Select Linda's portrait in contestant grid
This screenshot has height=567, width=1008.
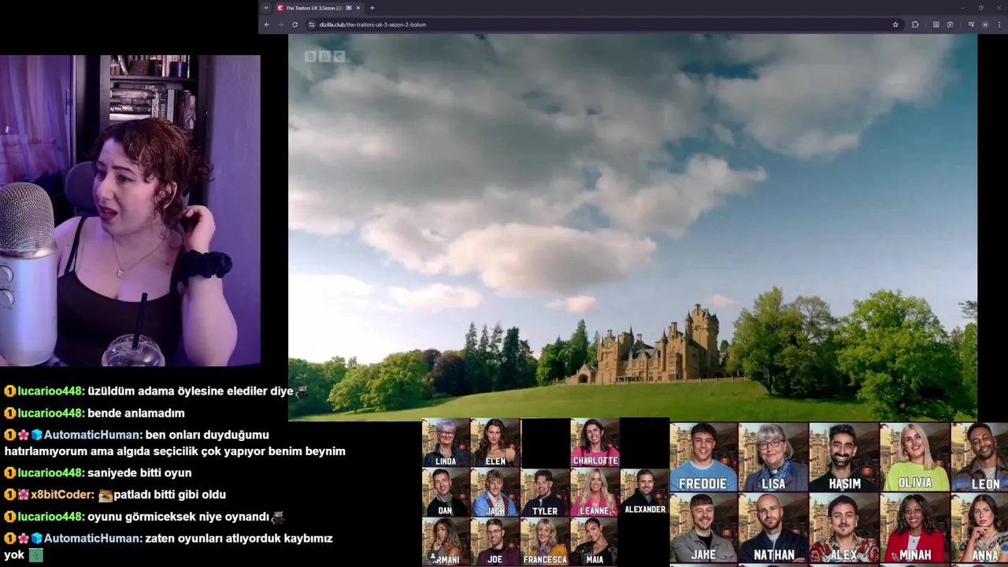pyautogui.click(x=446, y=443)
